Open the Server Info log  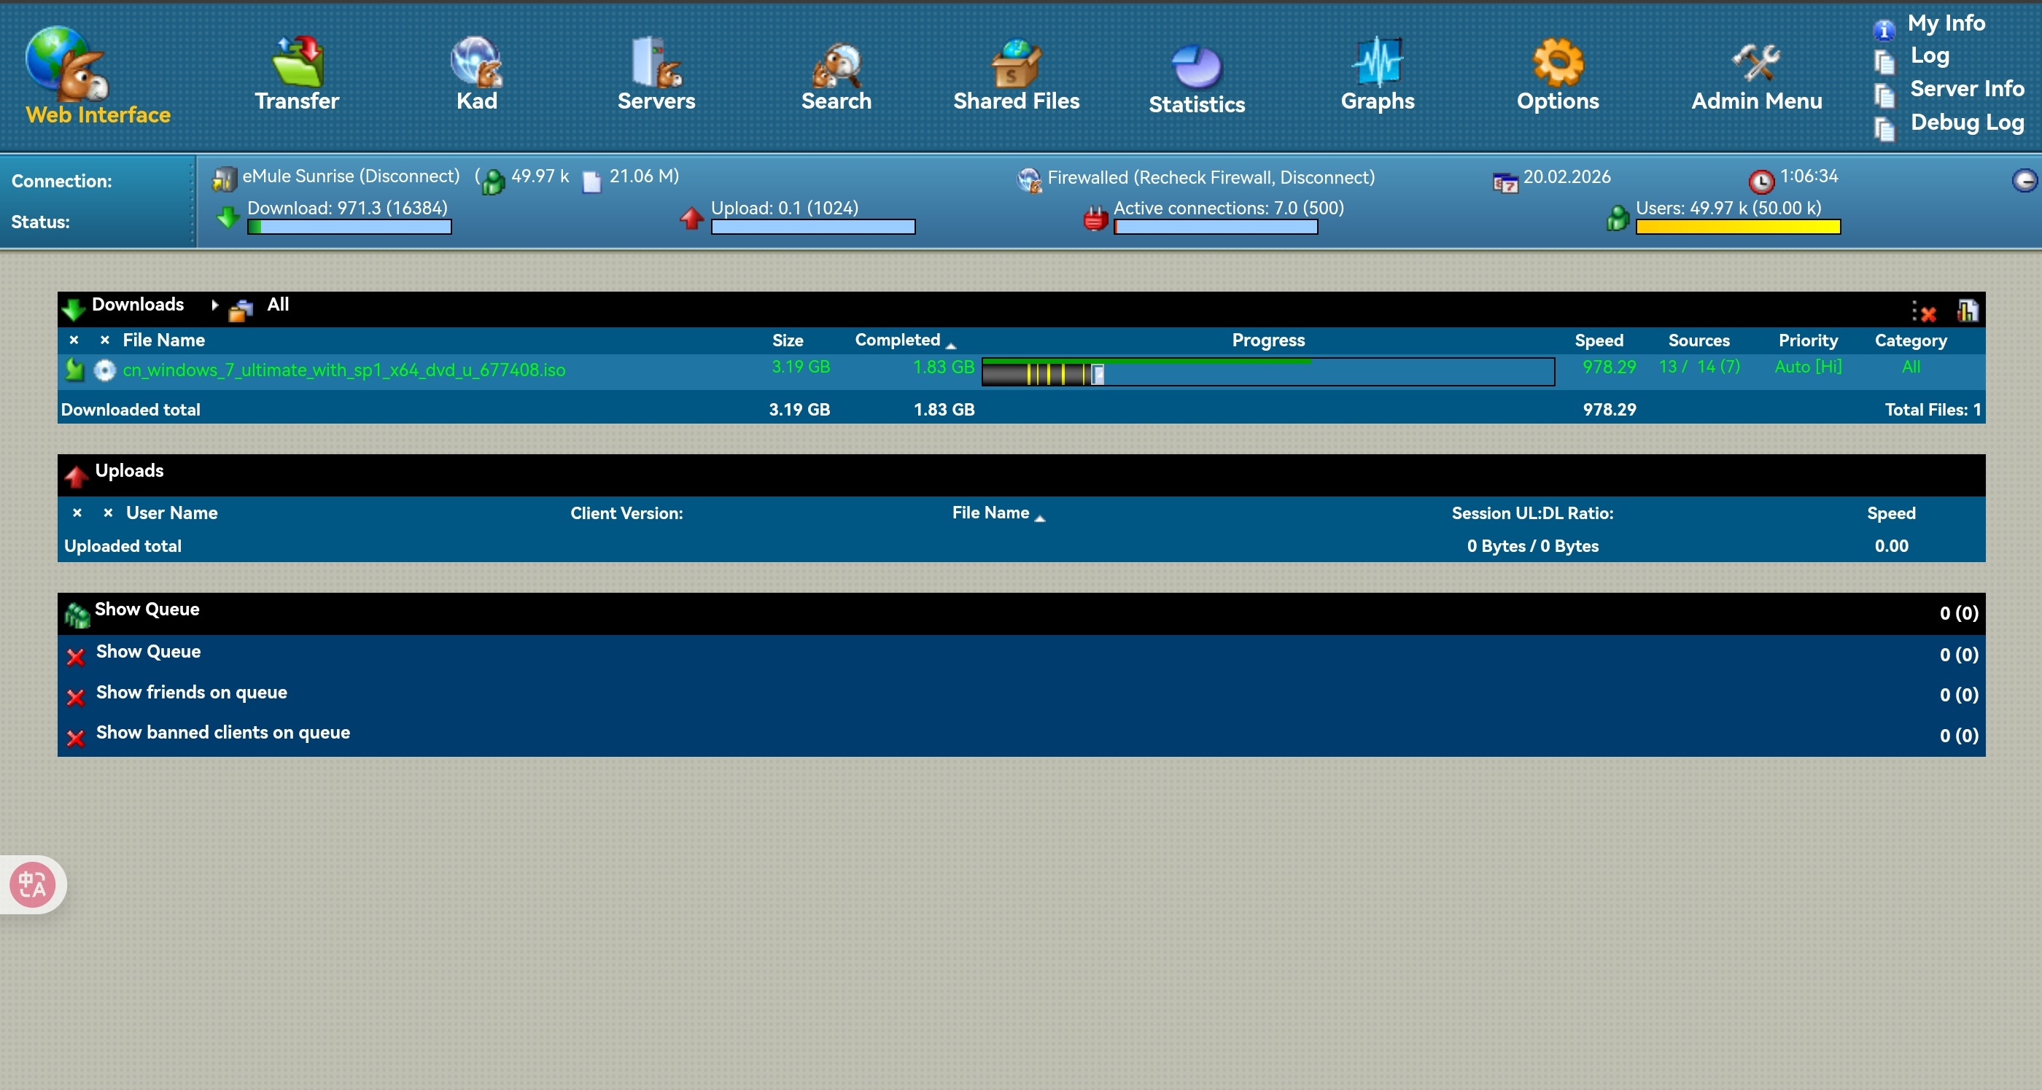coord(1967,89)
